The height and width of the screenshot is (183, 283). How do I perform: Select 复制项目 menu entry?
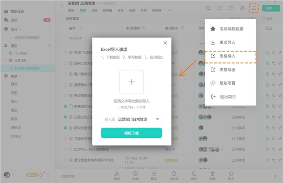pos(230,83)
